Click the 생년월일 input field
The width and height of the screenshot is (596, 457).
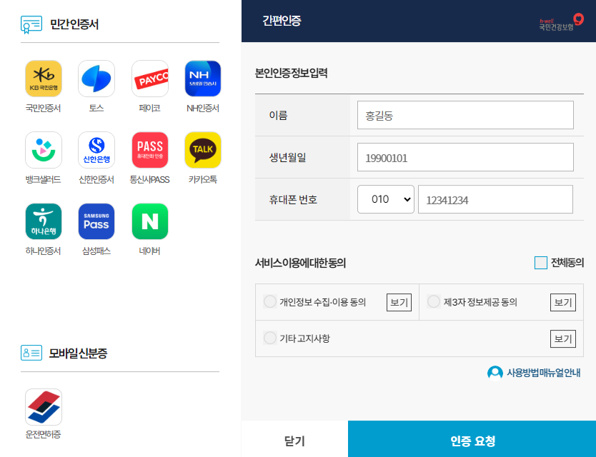[x=465, y=157]
